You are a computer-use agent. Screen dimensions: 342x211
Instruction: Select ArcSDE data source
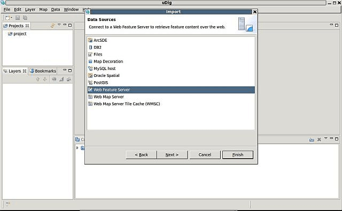click(171, 40)
